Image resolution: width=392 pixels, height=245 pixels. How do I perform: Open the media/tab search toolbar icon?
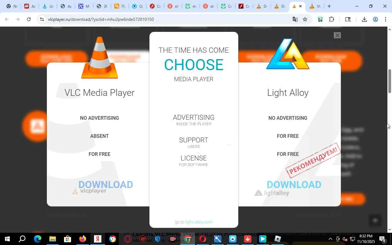tap(348, 19)
